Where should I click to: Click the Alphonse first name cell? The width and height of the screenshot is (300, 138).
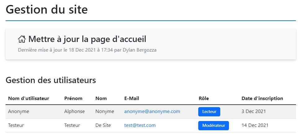(74, 111)
